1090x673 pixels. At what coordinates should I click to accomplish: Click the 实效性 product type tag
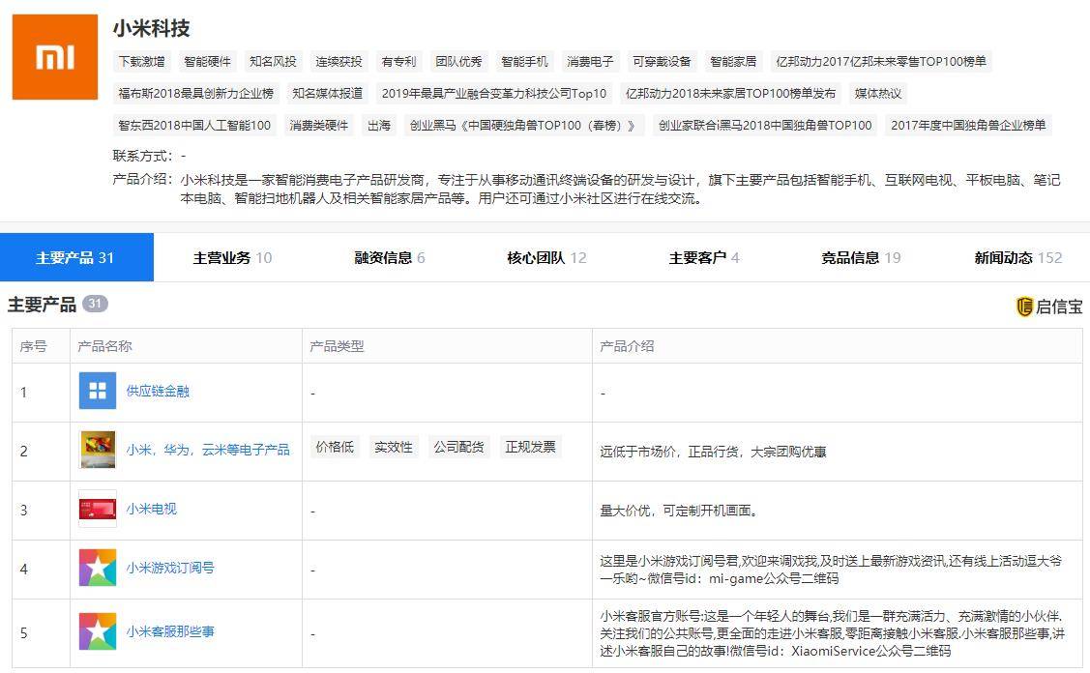(x=394, y=447)
